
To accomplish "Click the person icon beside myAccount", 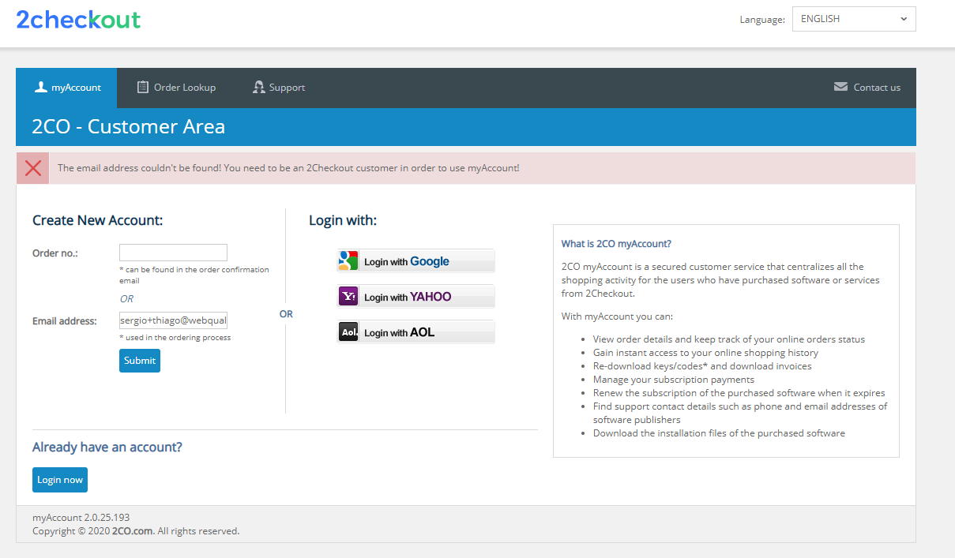I will (41, 87).
